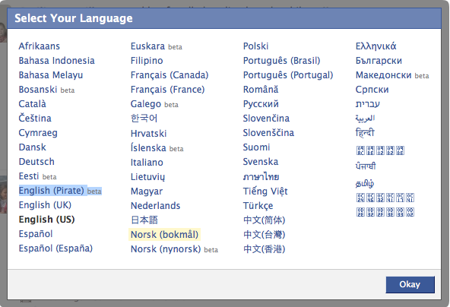Select Punjabi ਪੰਜਾਬੀ
Viewport: 450px width, 307px height.
[x=366, y=166]
